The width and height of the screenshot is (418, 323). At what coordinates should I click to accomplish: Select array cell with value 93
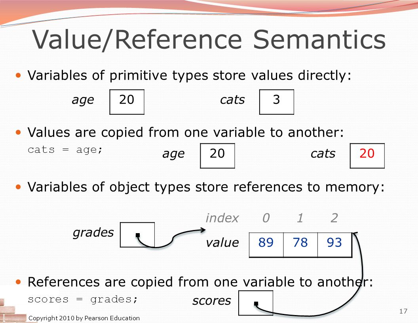335,245
